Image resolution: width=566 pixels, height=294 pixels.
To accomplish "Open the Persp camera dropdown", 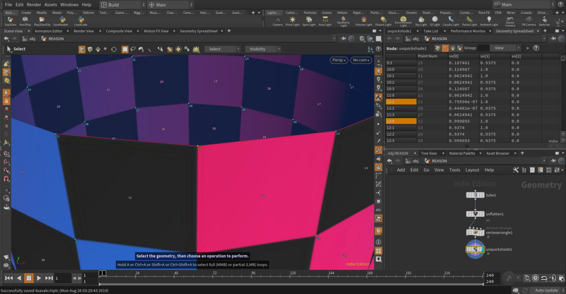I will pos(339,60).
